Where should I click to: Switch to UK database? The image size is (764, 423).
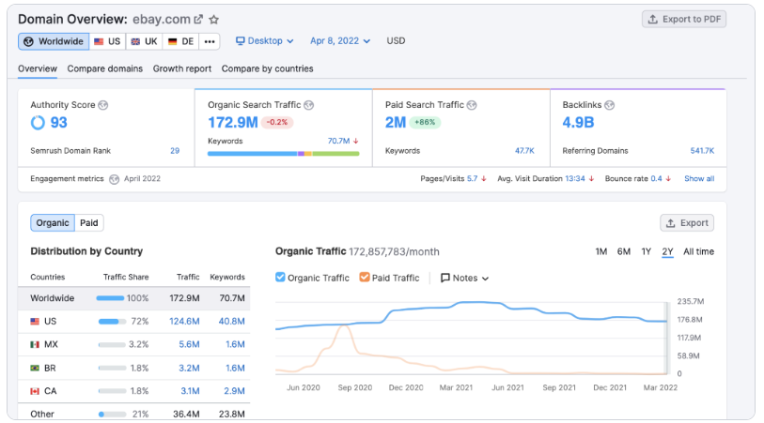(x=144, y=41)
